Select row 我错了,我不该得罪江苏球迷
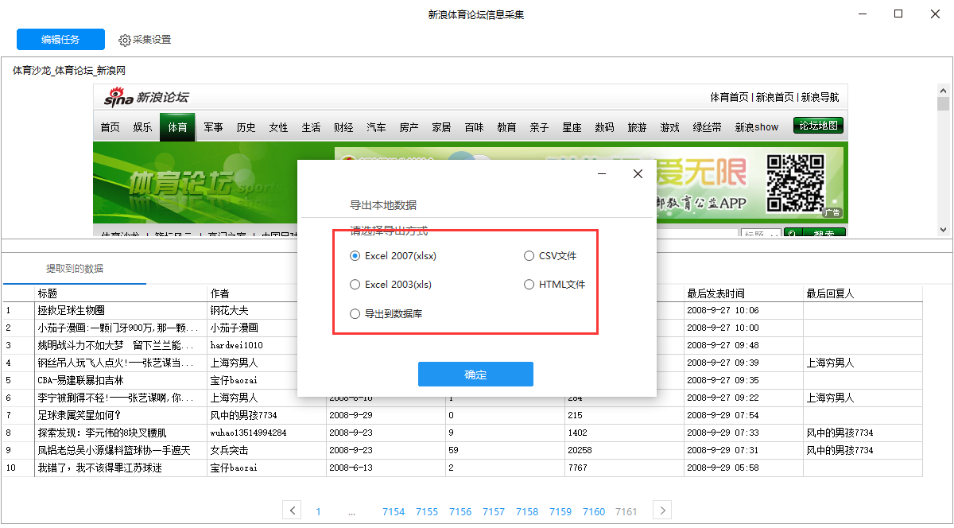The height and width of the screenshot is (528, 954). pos(463,468)
